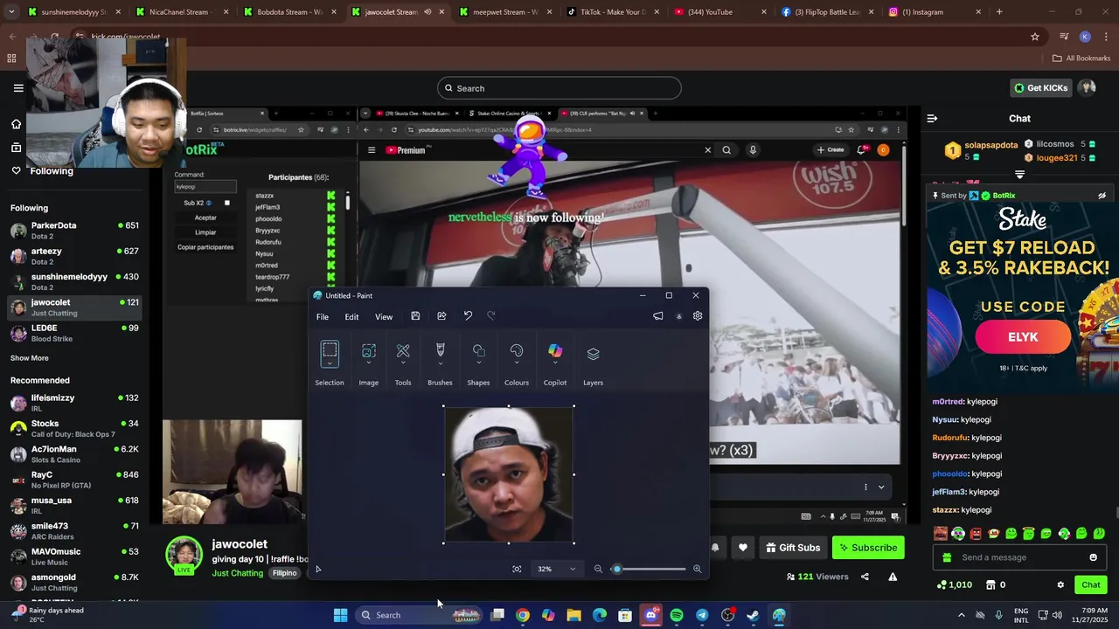Image resolution: width=1119 pixels, height=629 pixels.
Task: Open the Edit menu in Paint
Action: point(351,316)
